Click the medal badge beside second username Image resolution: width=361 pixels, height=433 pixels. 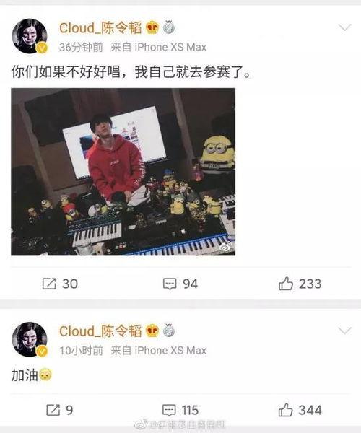point(169,331)
